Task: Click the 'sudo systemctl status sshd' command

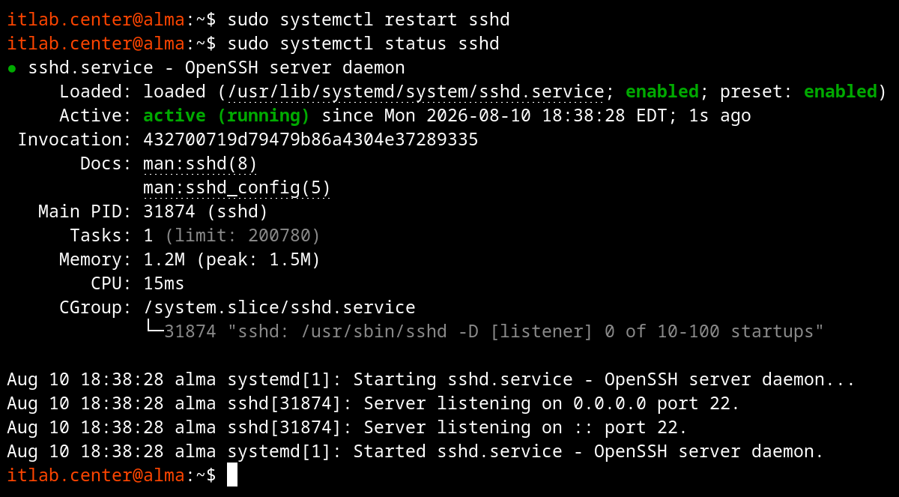Action: click(363, 43)
